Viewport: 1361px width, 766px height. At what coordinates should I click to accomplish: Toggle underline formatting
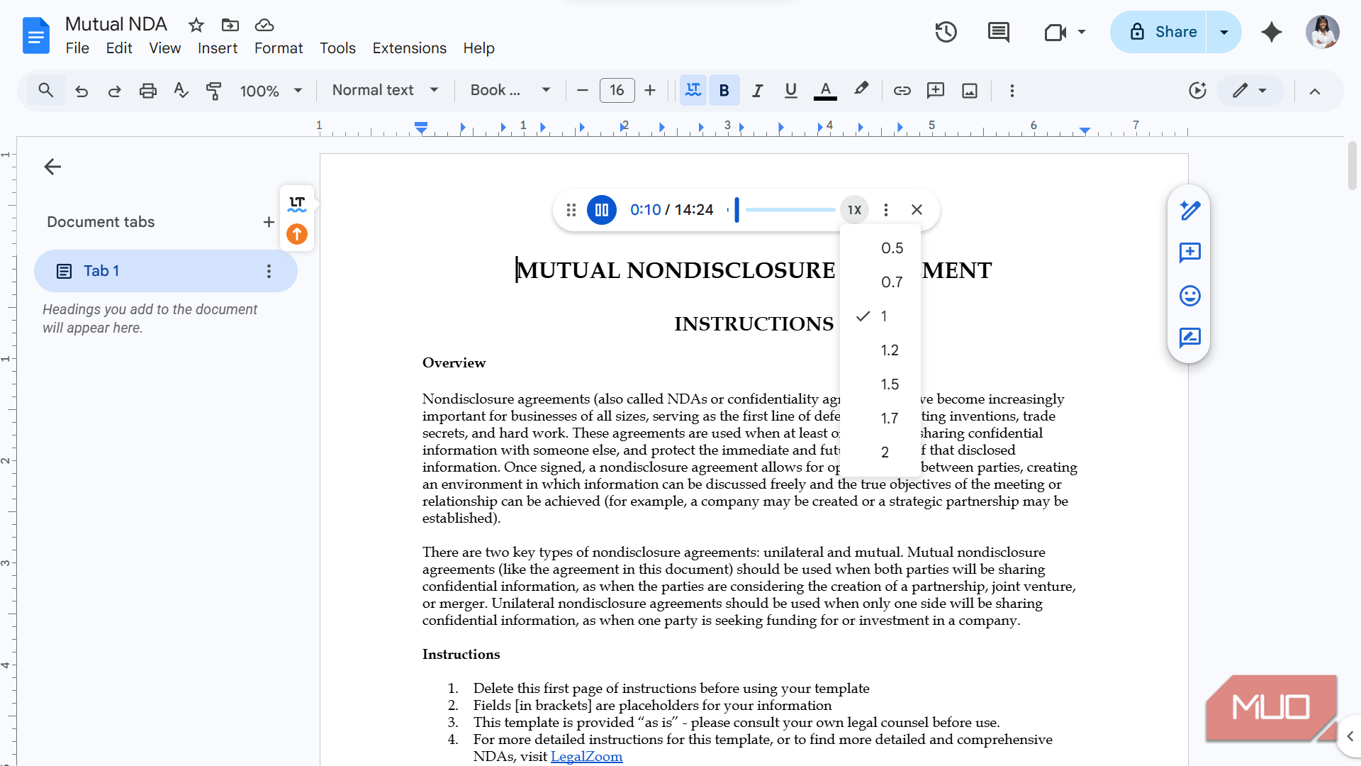[791, 90]
